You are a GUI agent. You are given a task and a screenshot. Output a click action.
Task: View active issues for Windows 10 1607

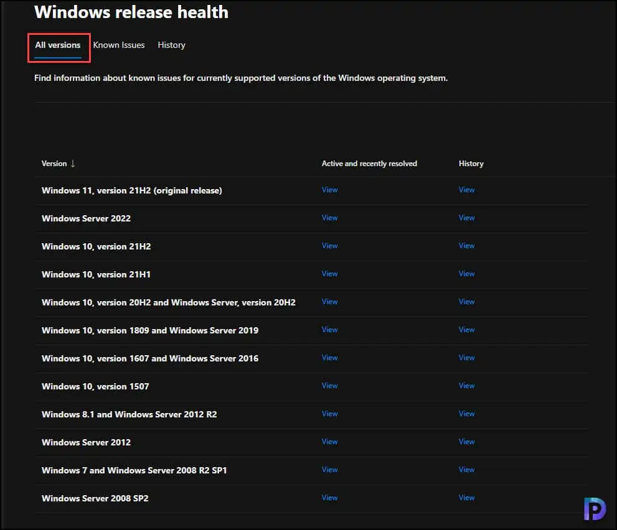coord(330,358)
